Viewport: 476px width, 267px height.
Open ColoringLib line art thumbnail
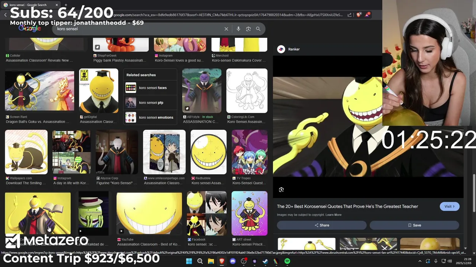tap(247, 91)
